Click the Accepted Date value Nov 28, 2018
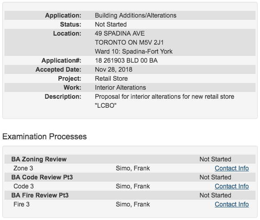 pyautogui.click(x=114, y=69)
